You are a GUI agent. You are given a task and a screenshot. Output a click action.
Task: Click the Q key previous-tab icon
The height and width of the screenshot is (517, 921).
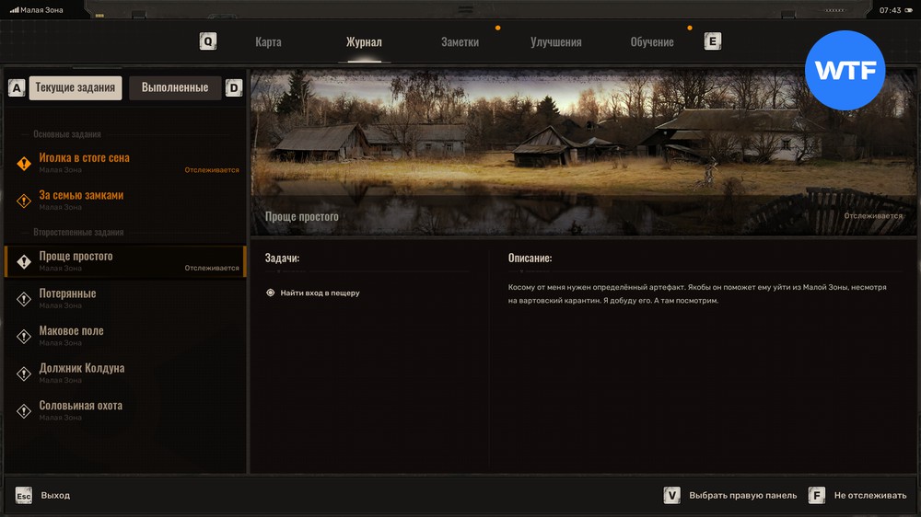tap(208, 41)
